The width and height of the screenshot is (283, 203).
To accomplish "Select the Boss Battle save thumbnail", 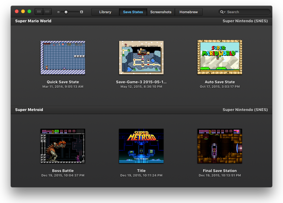I will [x=63, y=146].
